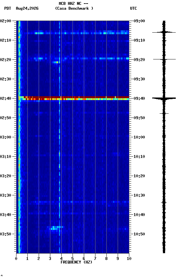Click the 10:40 UTC time label
The image size is (178, 279).
pos(139,215)
